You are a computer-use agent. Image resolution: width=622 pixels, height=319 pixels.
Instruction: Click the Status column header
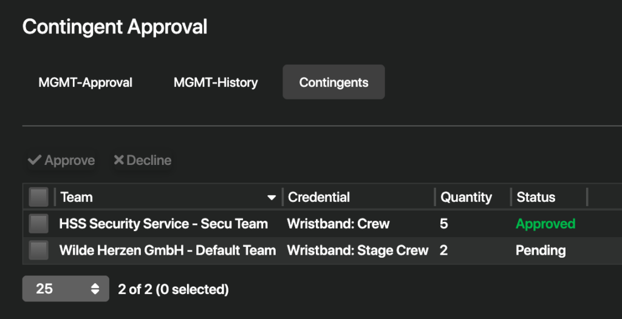click(536, 197)
